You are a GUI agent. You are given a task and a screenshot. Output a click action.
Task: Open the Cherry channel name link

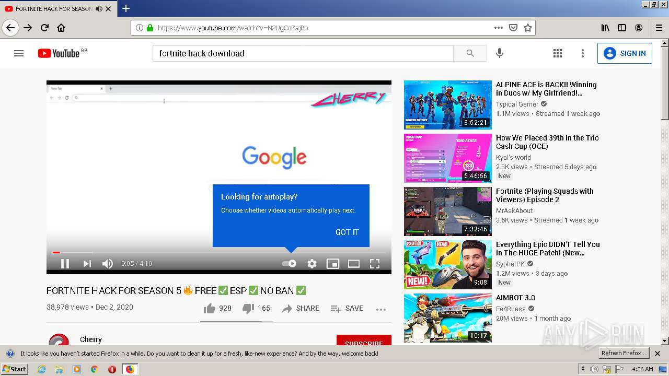click(91, 339)
